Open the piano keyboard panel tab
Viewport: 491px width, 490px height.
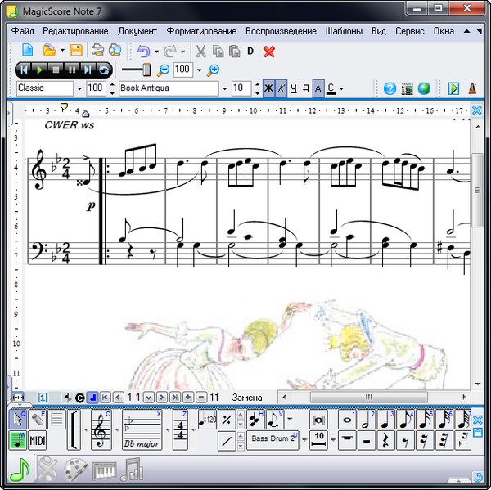point(103,470)
